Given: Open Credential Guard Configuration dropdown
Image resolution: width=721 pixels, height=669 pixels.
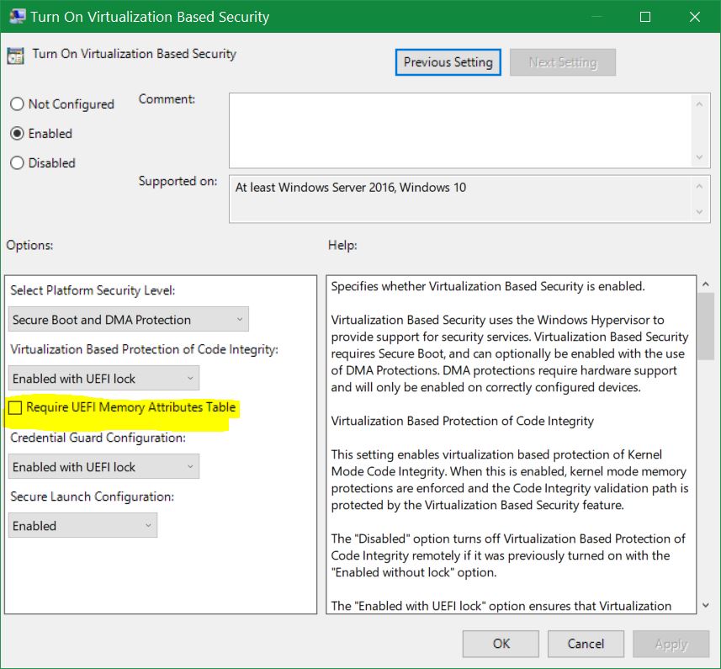Looking at the screenshot, I should click(104, 467).
